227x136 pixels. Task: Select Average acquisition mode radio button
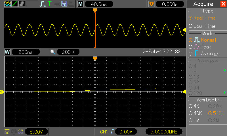[190, 54]
